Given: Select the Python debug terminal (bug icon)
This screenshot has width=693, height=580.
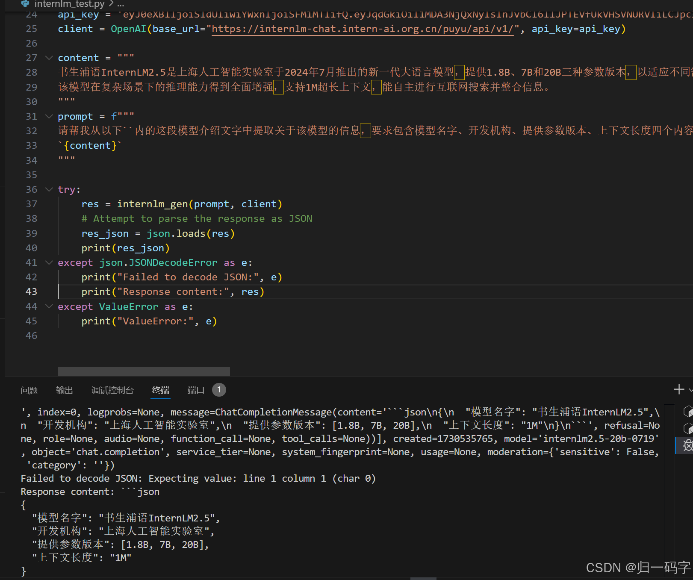Looking at the screenshot, I should pos(688,445).
